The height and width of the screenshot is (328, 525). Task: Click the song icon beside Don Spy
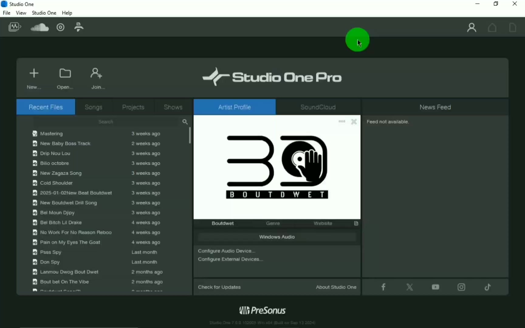[x=35, y=262]
